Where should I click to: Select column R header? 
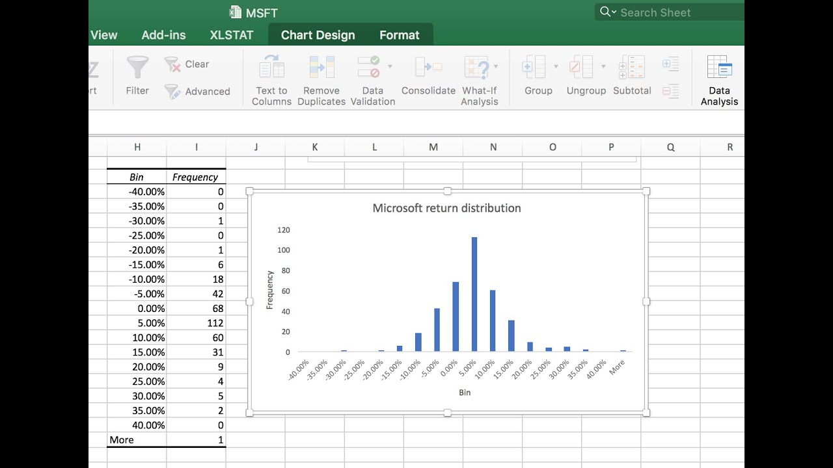tap(722, 147)
